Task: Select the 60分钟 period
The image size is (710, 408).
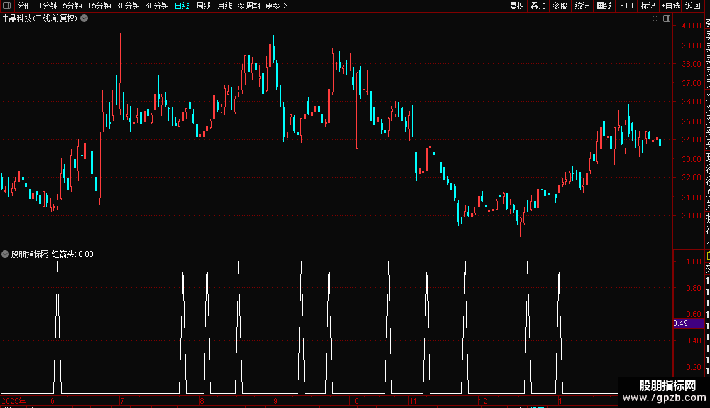Action: point(157,6)
